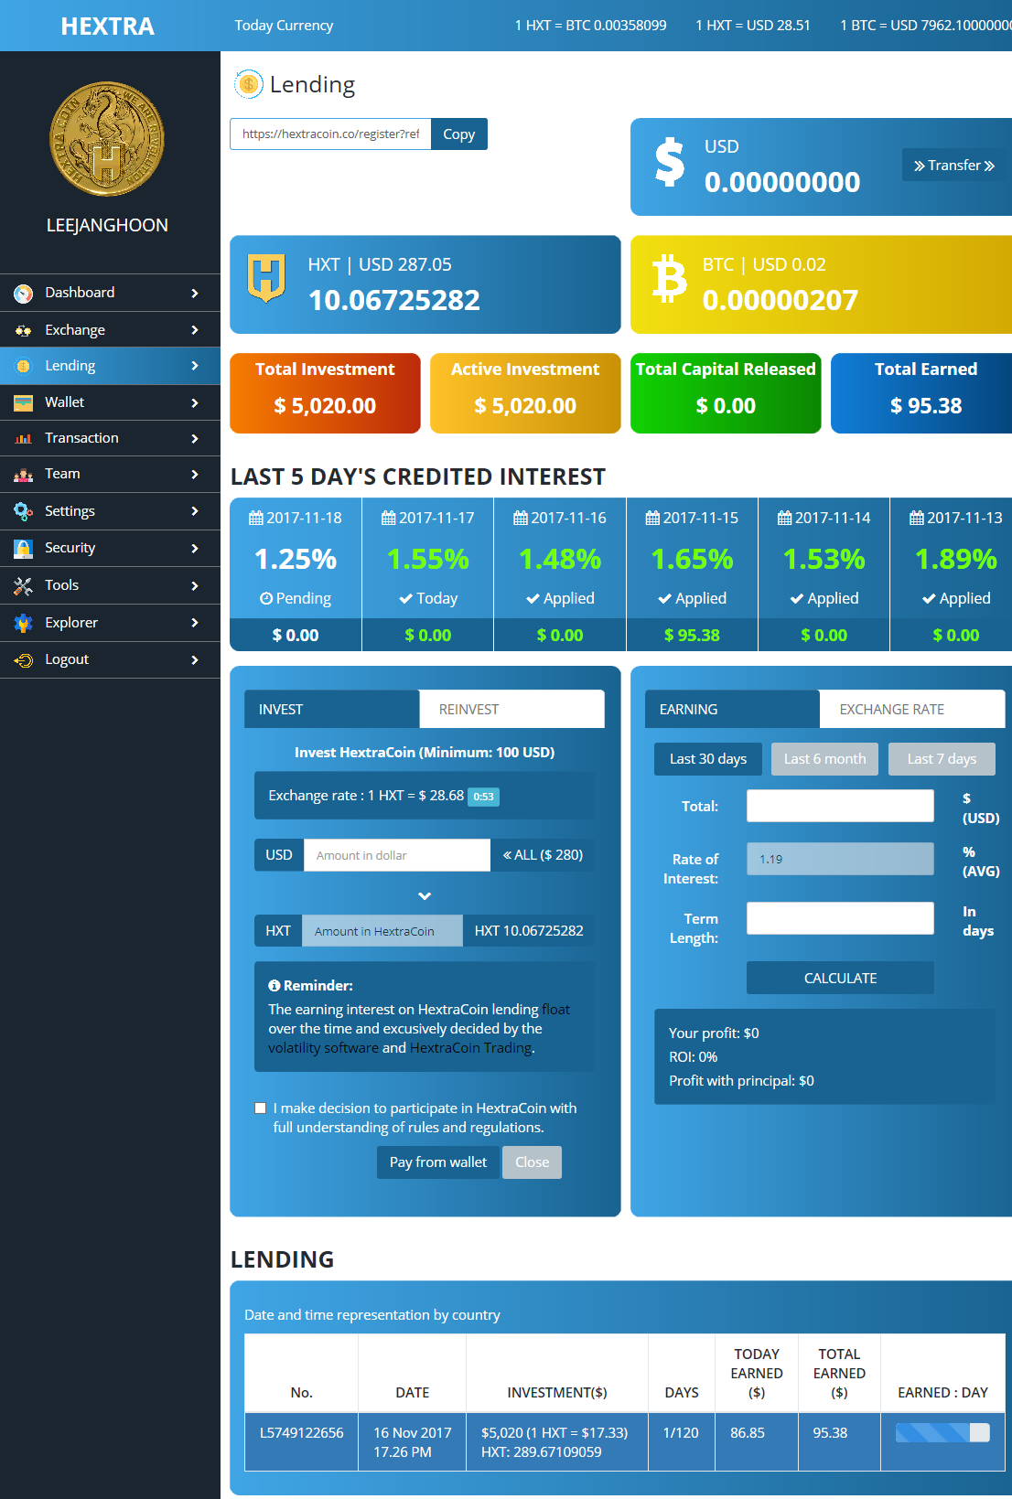Click the Close button in invest panel
This screenshot has width=1012, height=1499.
point(533,1162)
